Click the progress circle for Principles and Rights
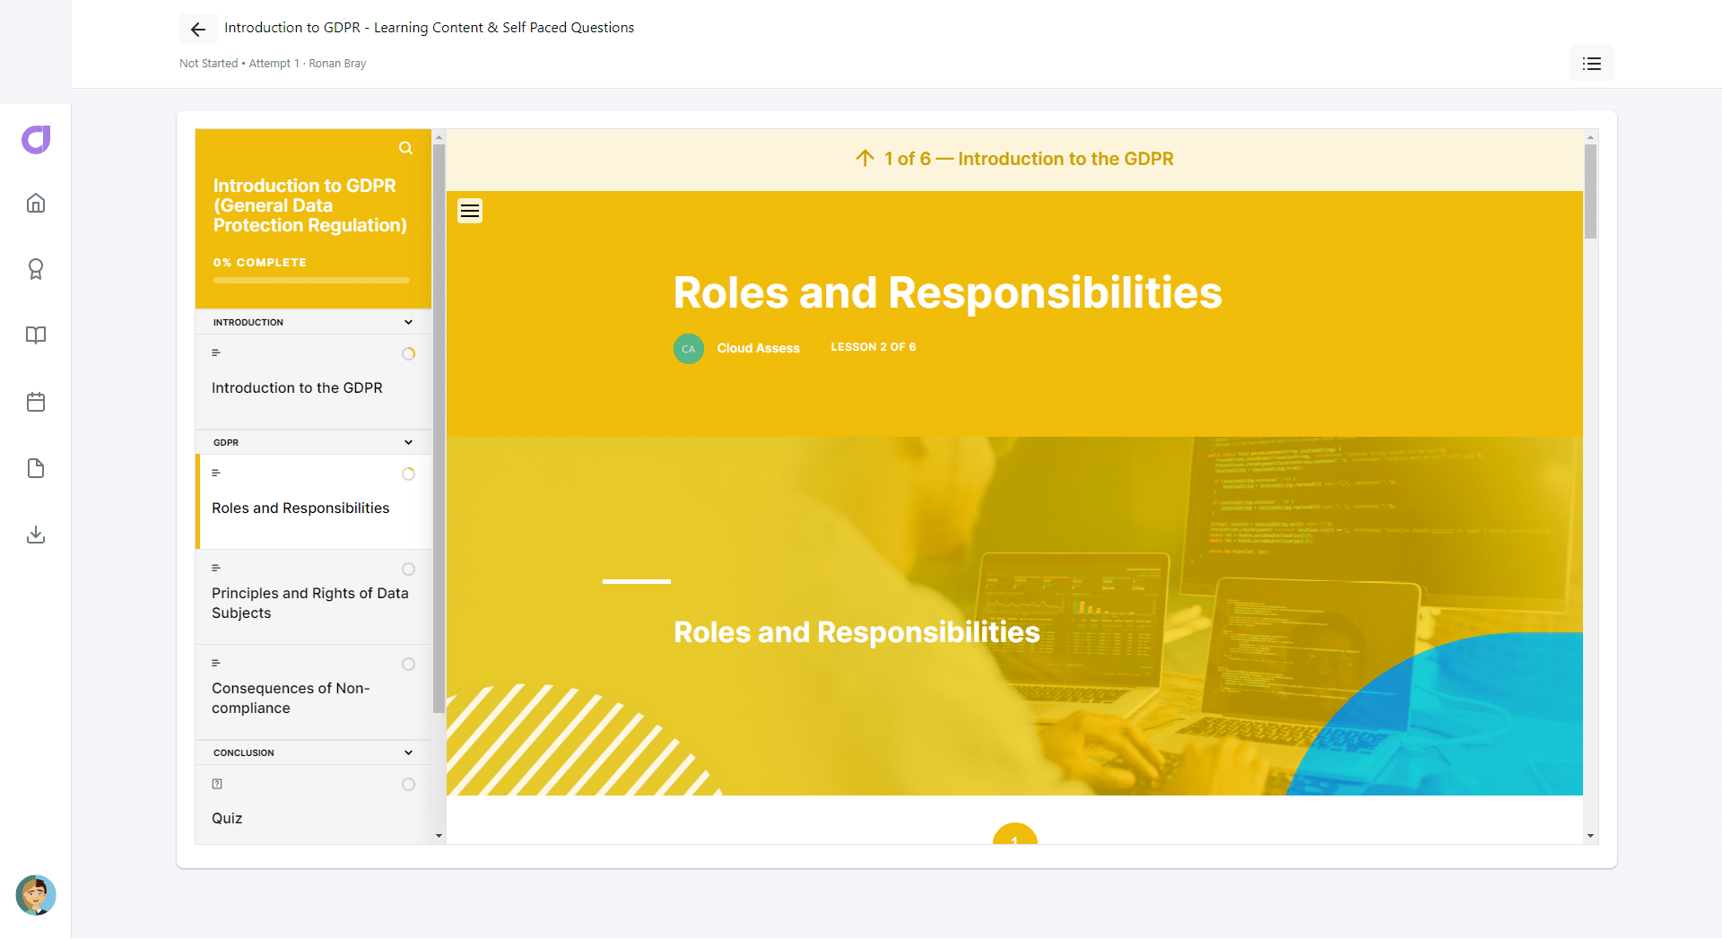Screen dimensions: 1722x939 click(409, 569)
